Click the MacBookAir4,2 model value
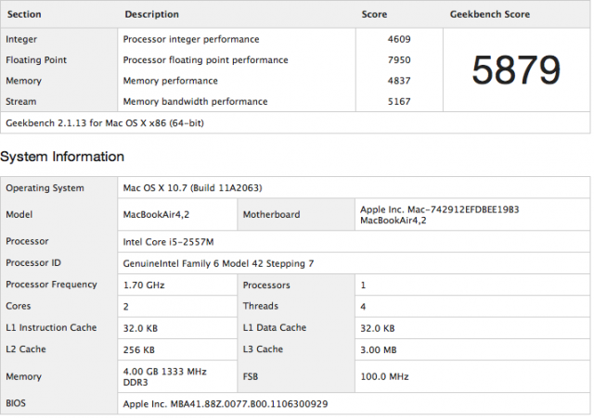This screenshot has width=594, height=418. pos(156,214)
